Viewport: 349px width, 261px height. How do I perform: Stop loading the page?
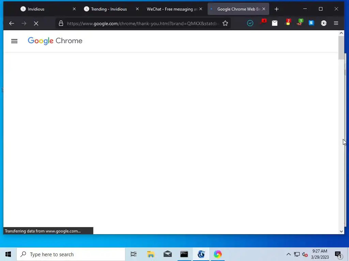tap(36, 23)
